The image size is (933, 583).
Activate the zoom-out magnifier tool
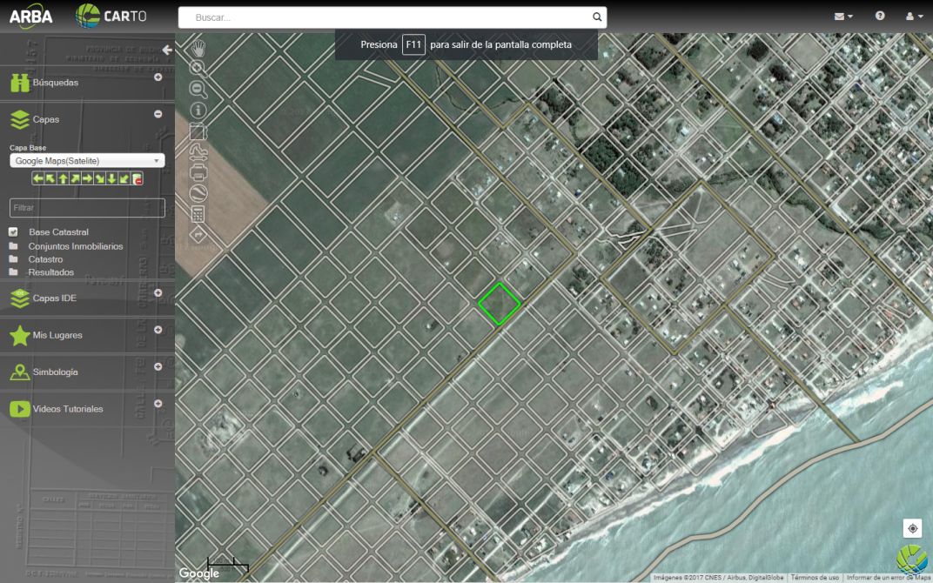pos(198,89)
